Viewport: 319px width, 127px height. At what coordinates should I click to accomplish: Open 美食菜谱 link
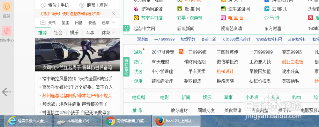tap(233, 111)
